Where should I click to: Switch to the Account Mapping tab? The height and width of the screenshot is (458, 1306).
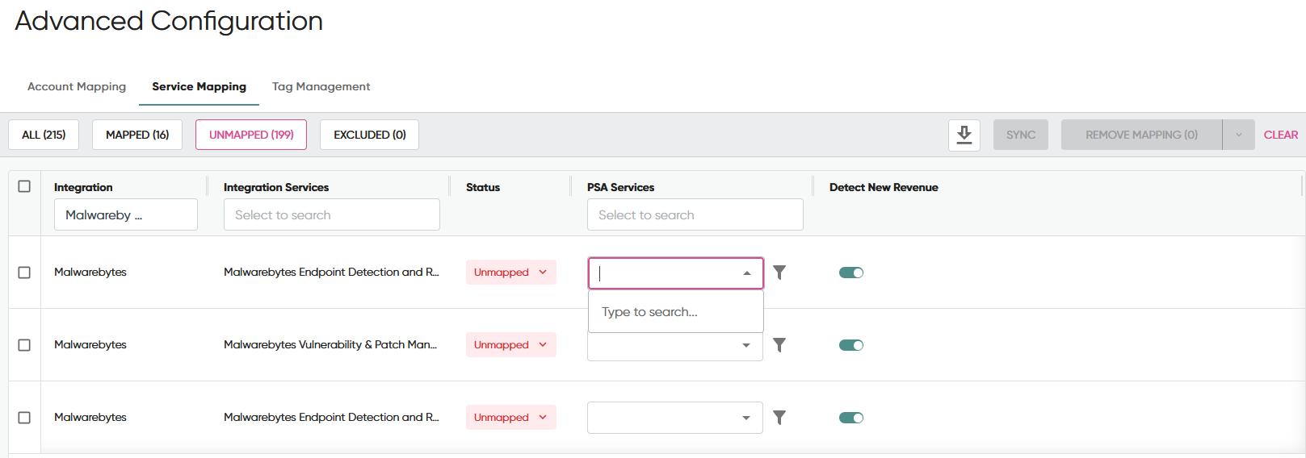click(x=77, y=86)
